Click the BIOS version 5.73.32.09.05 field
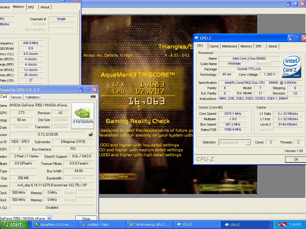 pos(48,134)
